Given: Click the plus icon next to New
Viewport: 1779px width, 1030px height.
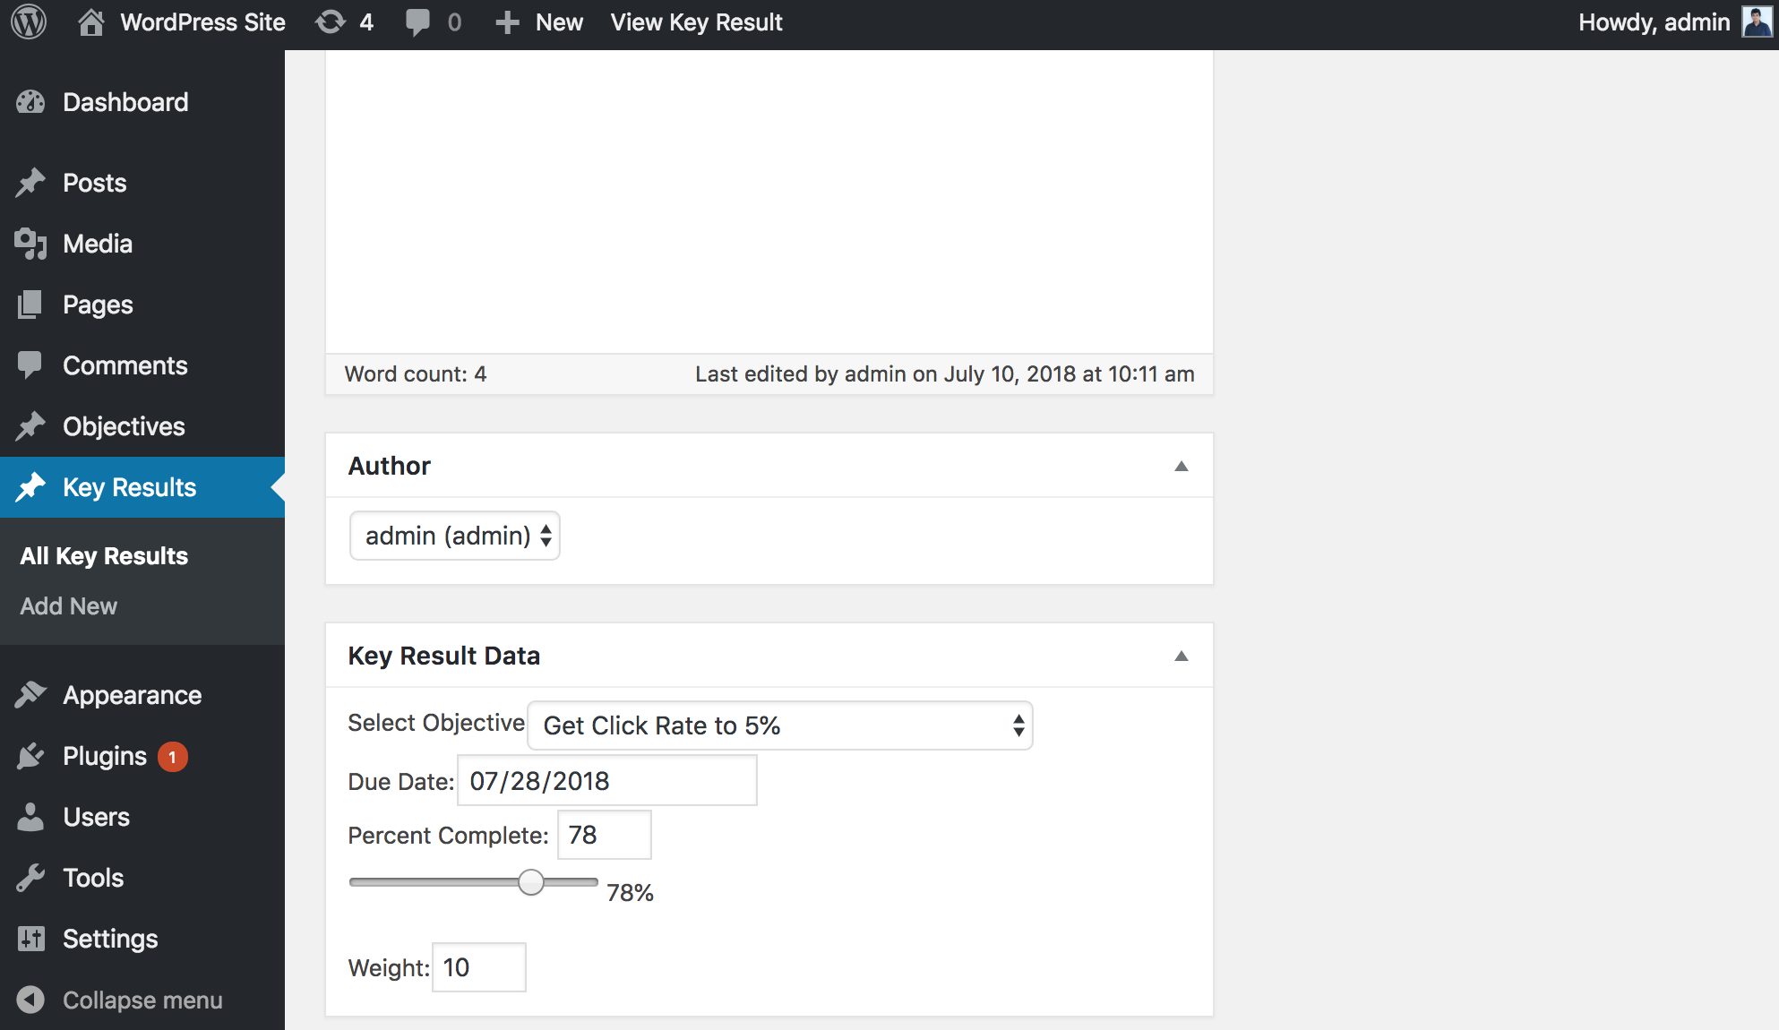Looking at the screenshot, I should pyautogui.click(x=507, y=22).
